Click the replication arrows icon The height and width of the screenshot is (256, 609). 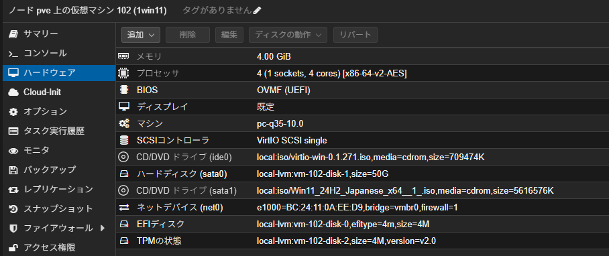[13, 189]
